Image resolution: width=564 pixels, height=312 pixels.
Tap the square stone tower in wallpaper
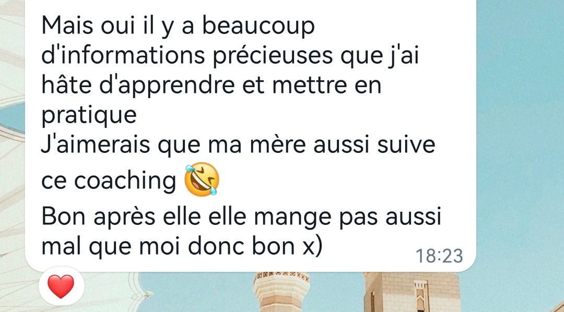click(412, 292)
